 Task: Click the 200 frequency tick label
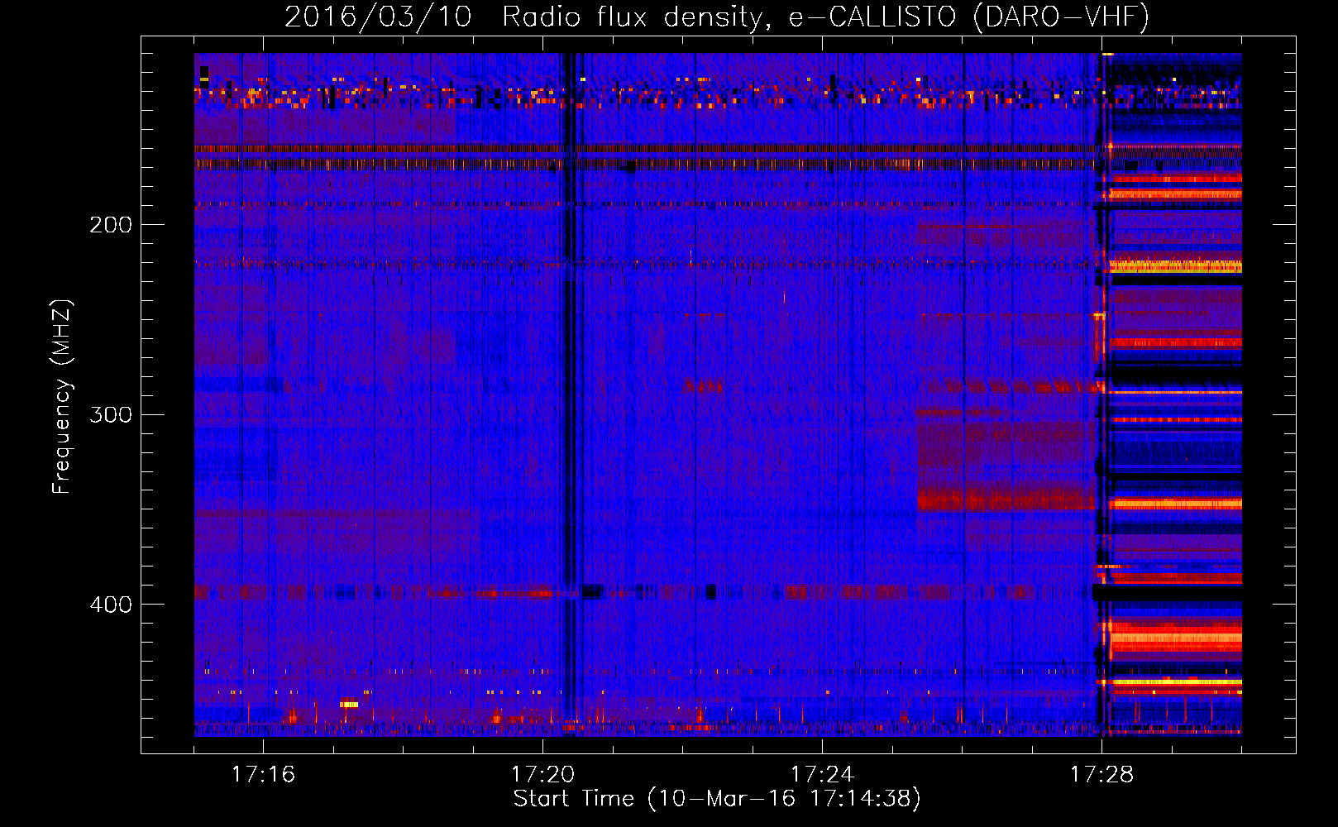point(111,225)
